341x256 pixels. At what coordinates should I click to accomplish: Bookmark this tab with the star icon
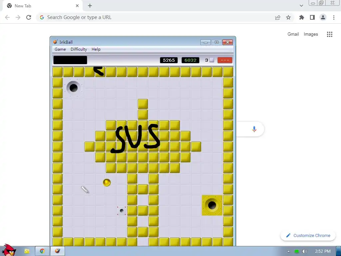pos(288,17)
